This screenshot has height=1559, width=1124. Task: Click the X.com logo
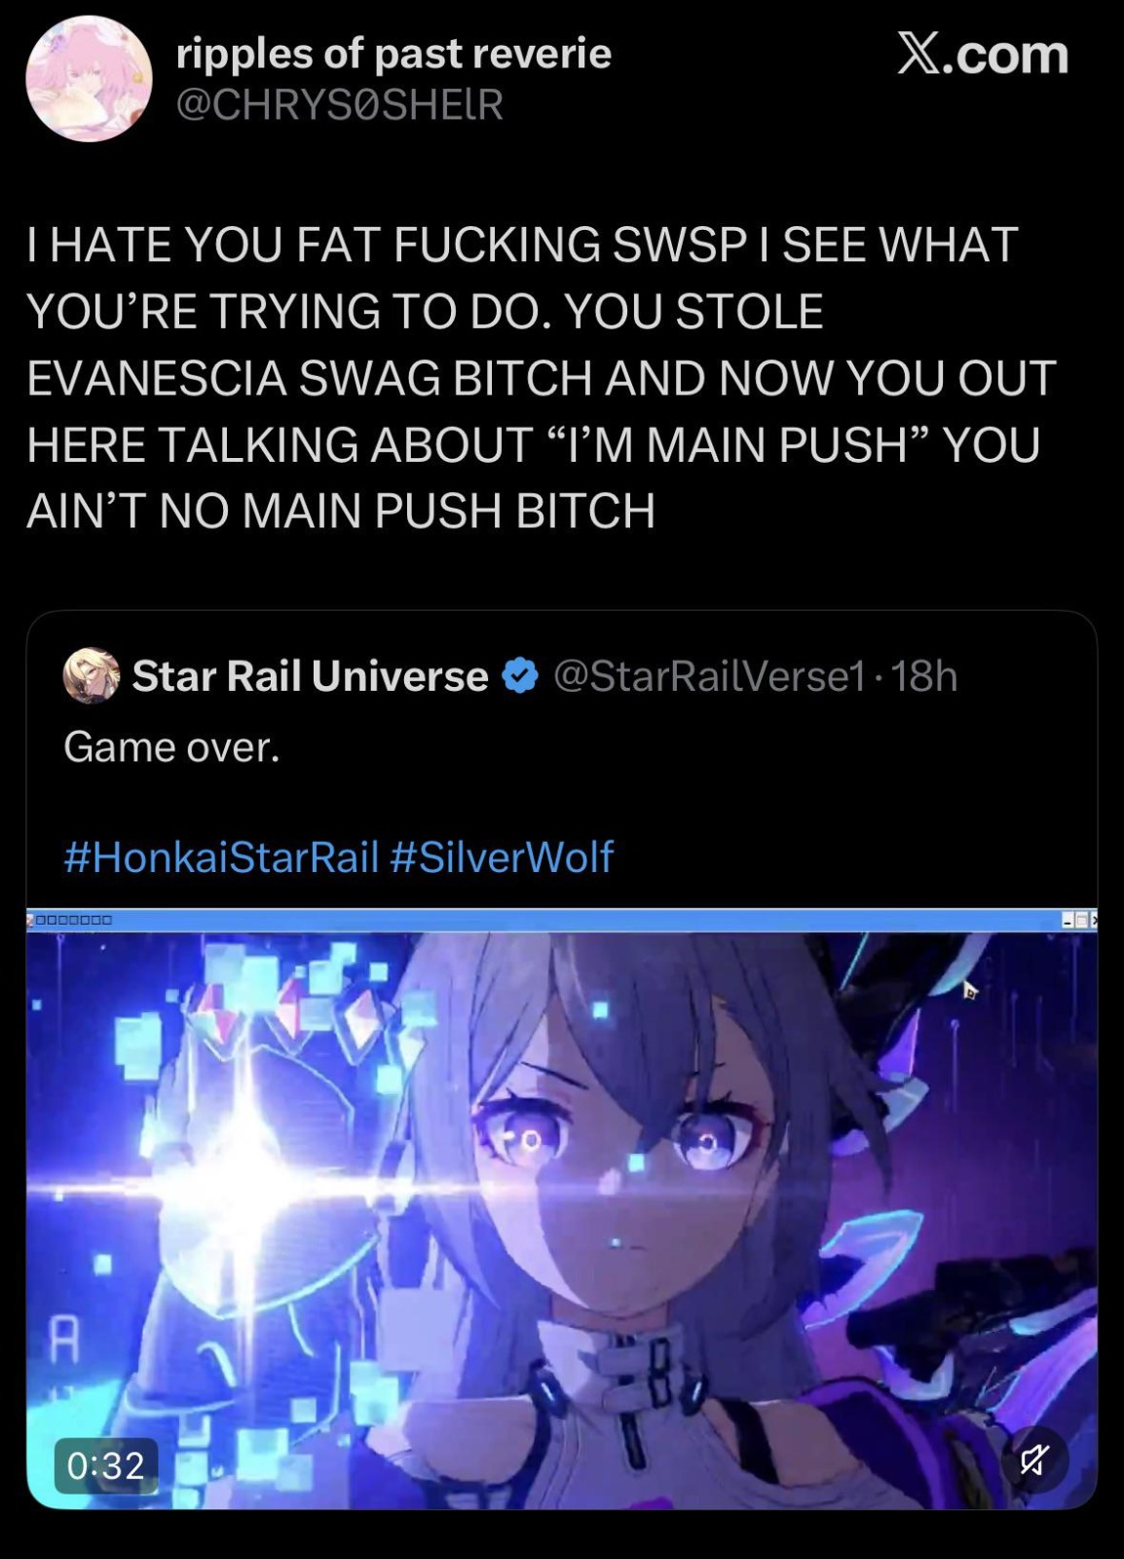983,56
